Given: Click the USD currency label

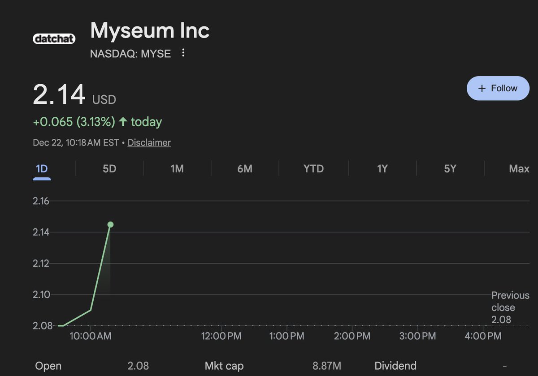Looking at the screenshot, I should point(104,99).
